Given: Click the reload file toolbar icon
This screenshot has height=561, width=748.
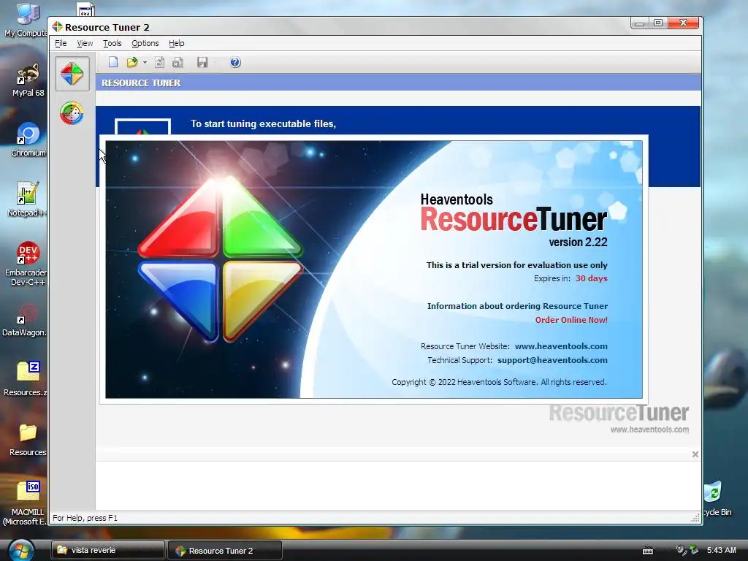Looking at the screenshot, I should (160, 62).
